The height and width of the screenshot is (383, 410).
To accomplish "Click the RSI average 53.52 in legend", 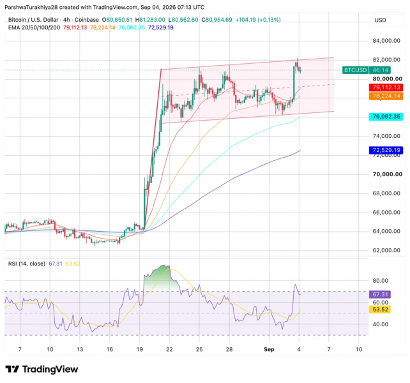I will pyautogui.click(x=72, y=264).
